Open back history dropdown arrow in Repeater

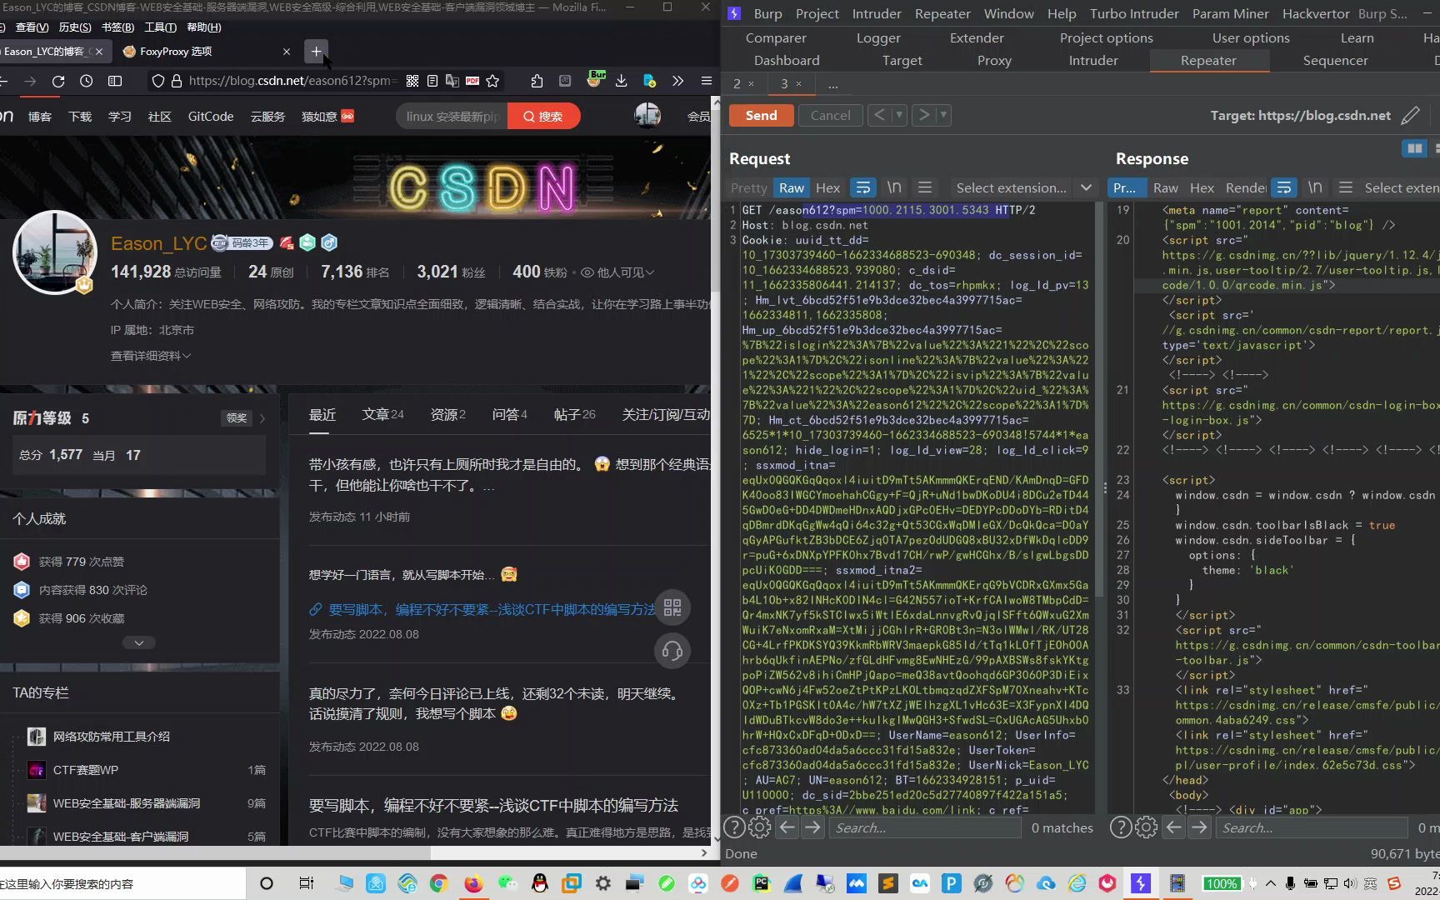(x=899, y=115)
